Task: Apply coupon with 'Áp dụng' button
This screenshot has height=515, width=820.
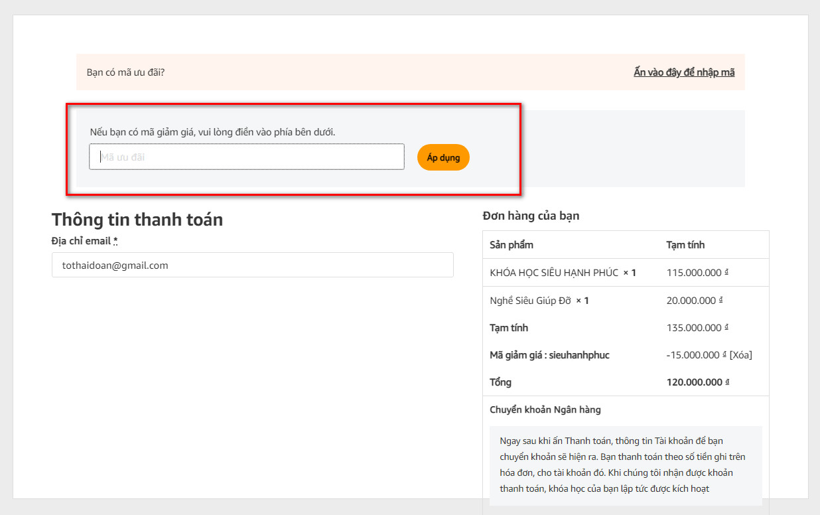Action: [443, 157]
